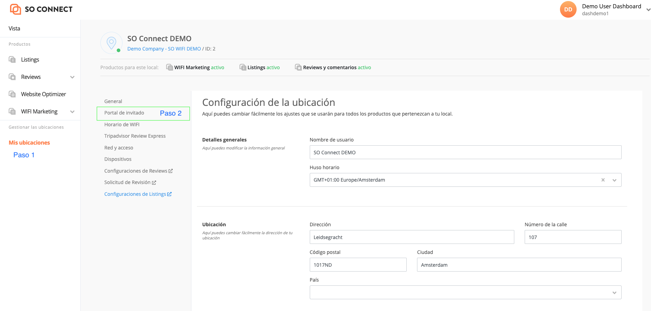Click WIFI Marketing activo product label
The width and height of the screenshot is (651, 311).
(199, 67)
